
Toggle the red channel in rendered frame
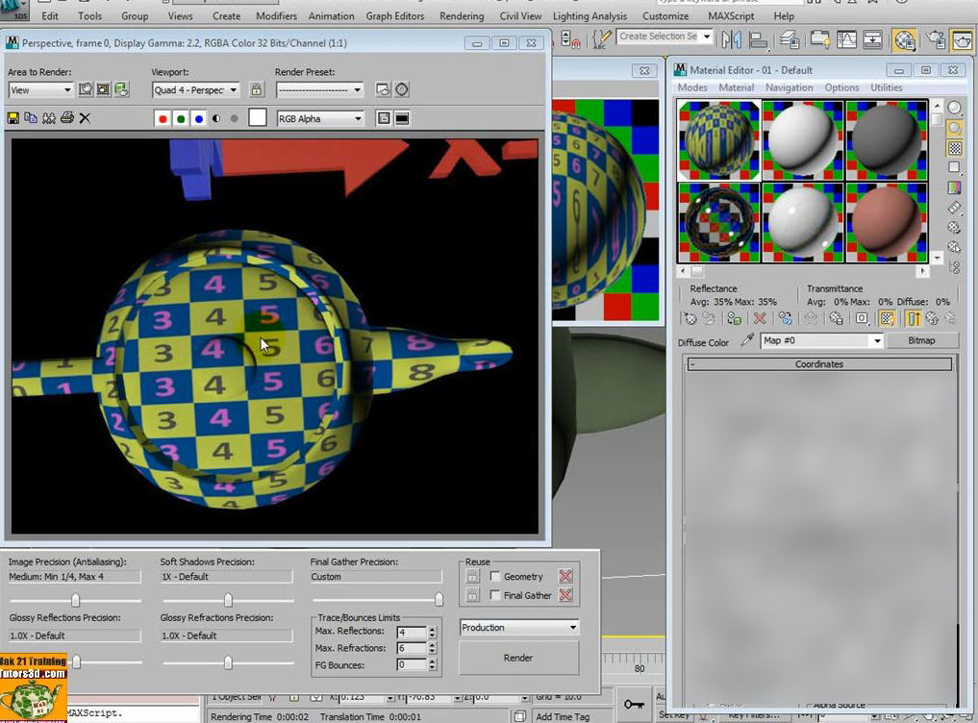(163, 117)
